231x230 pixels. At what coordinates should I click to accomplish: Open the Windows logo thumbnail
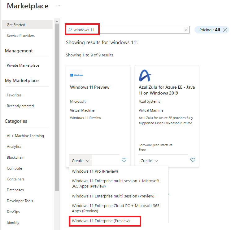(76, 75)
